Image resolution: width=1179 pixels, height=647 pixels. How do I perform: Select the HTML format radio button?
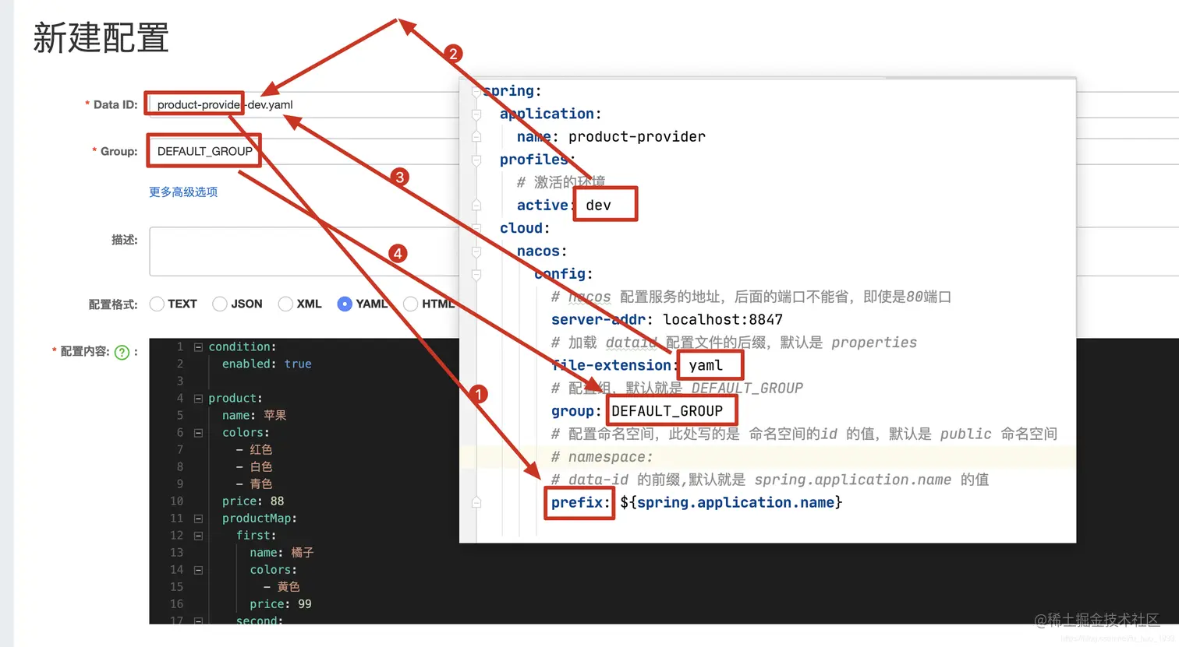(x=411, y=304)
